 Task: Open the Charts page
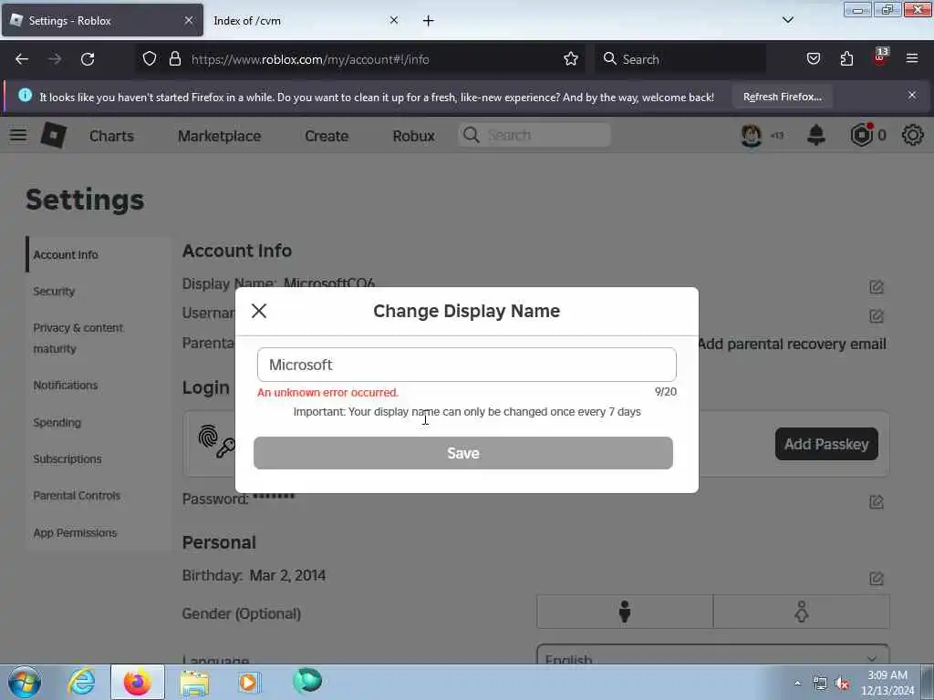(x=111, y=136)
